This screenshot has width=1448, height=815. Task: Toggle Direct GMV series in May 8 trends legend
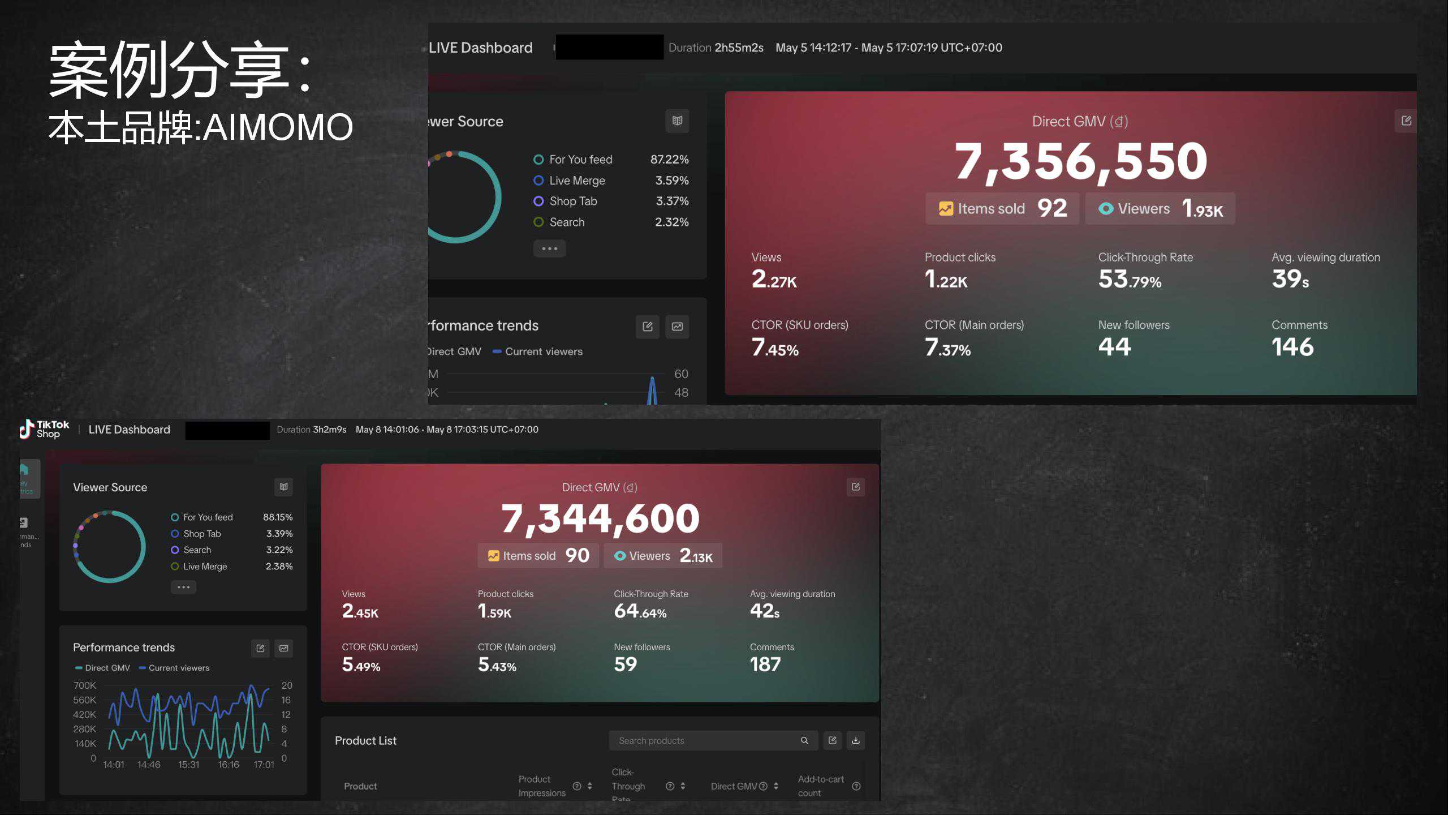102,668
